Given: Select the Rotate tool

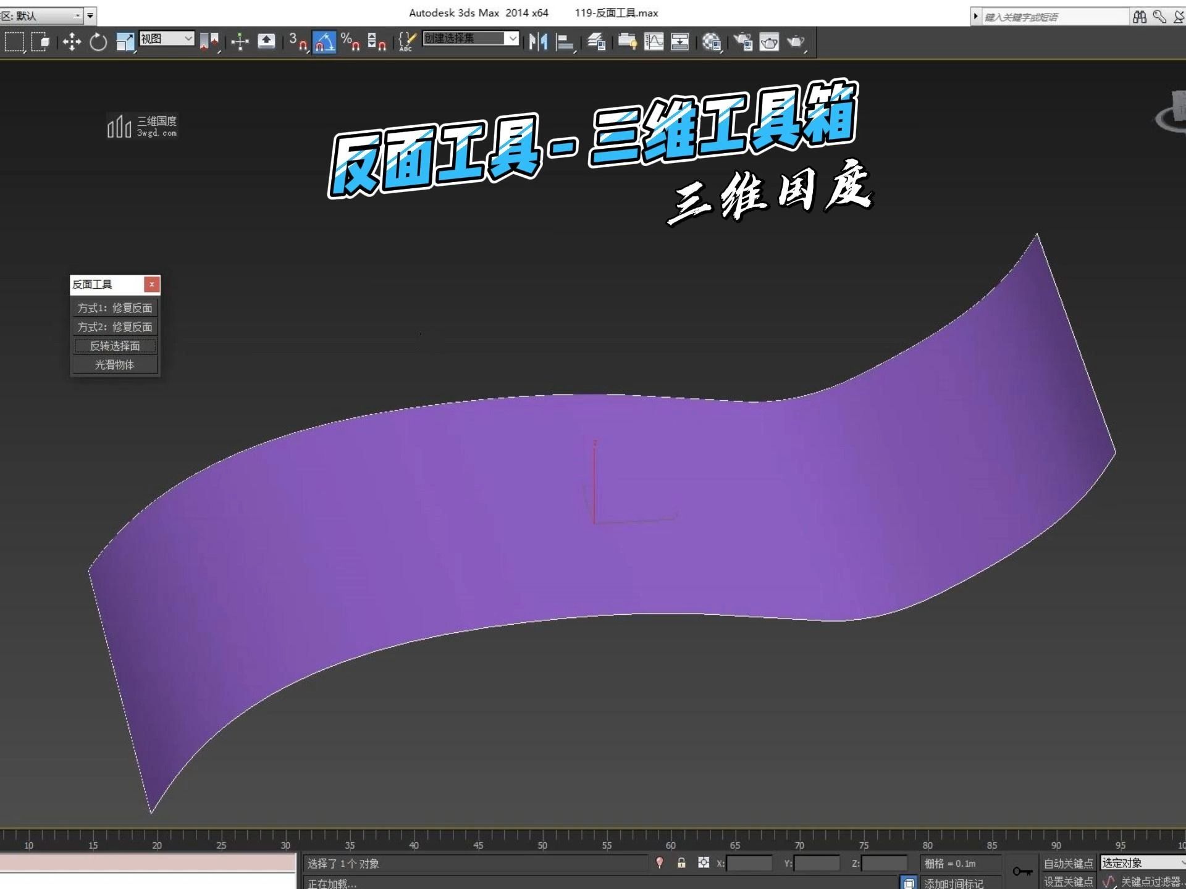Looking at the screenshot, I should 98,42.
